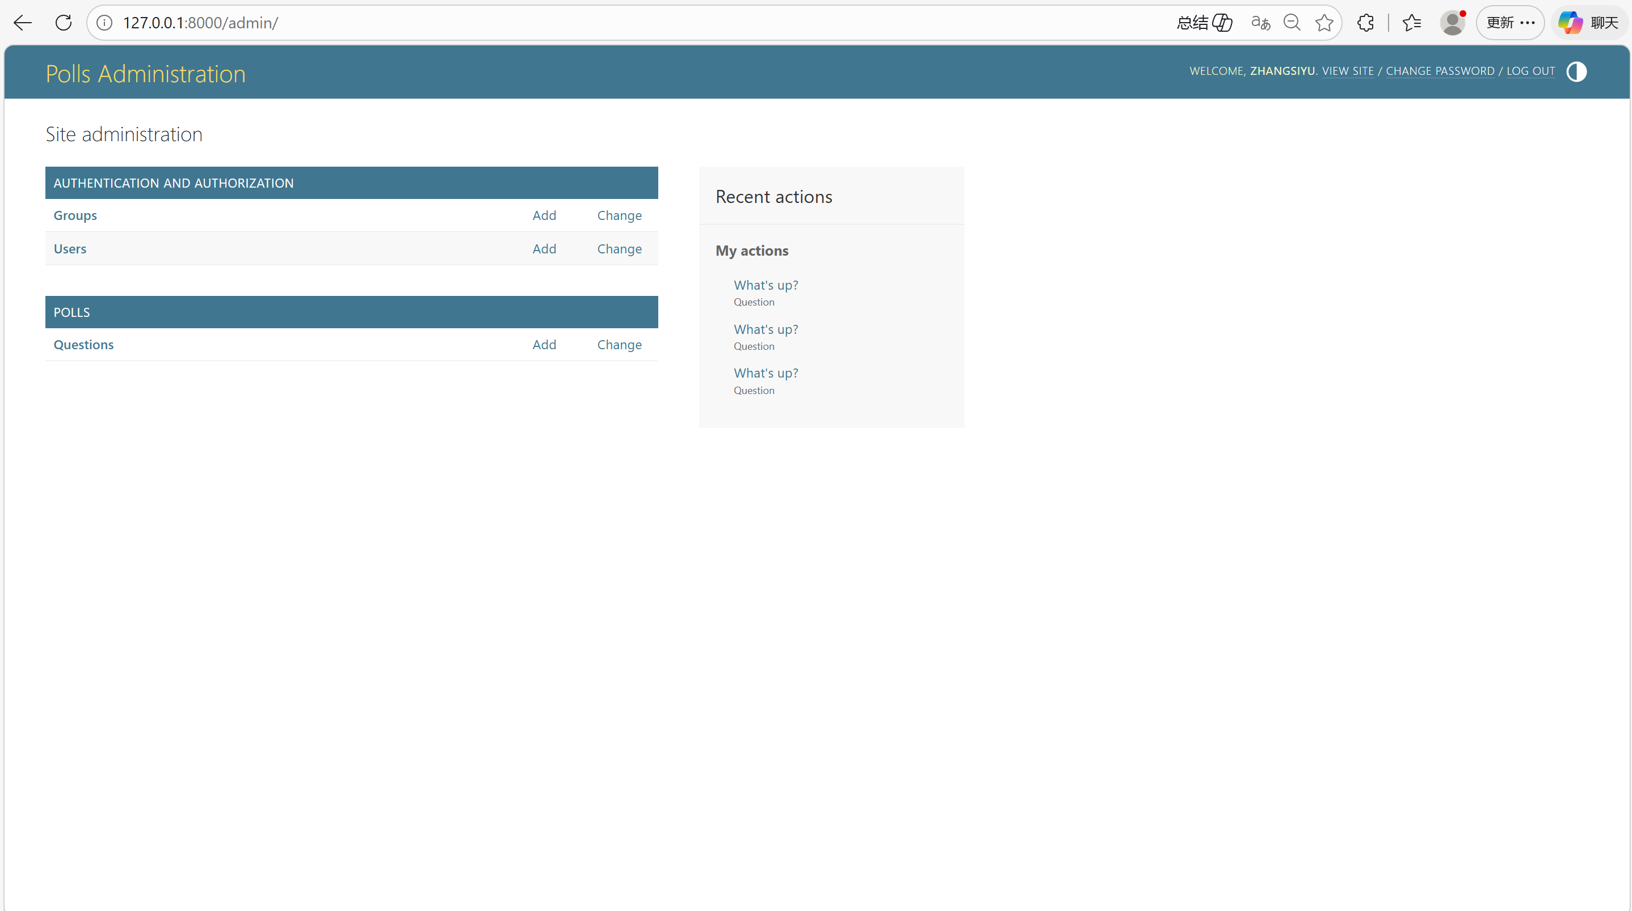The width and height of the screenshot is (1632, 911).
Task: Open the browser extensions puzzle icon
Action: [x=1365, y=23]
